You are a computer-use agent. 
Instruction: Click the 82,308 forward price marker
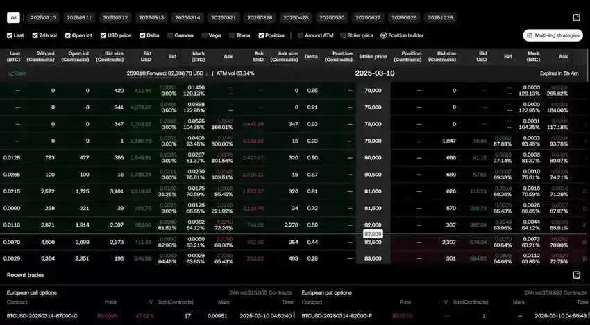pos(373,234)
